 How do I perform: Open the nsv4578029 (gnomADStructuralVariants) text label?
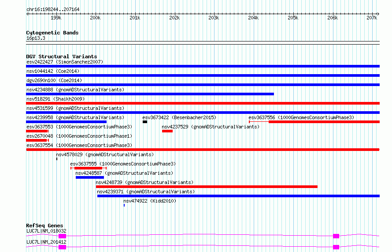click(x=105, y=154)
